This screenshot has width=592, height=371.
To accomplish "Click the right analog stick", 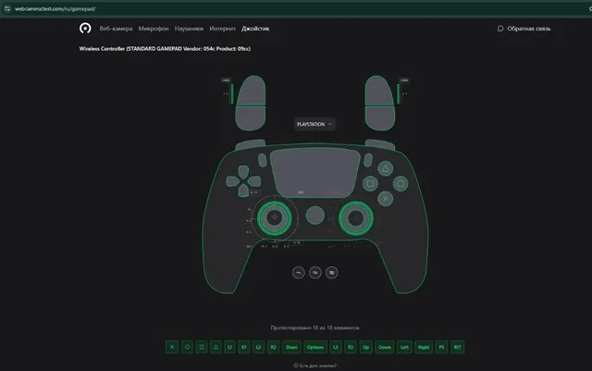I will (356, 218).
